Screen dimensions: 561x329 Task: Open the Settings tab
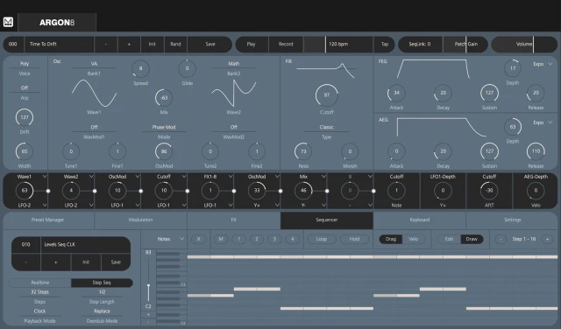coord(512,220)
